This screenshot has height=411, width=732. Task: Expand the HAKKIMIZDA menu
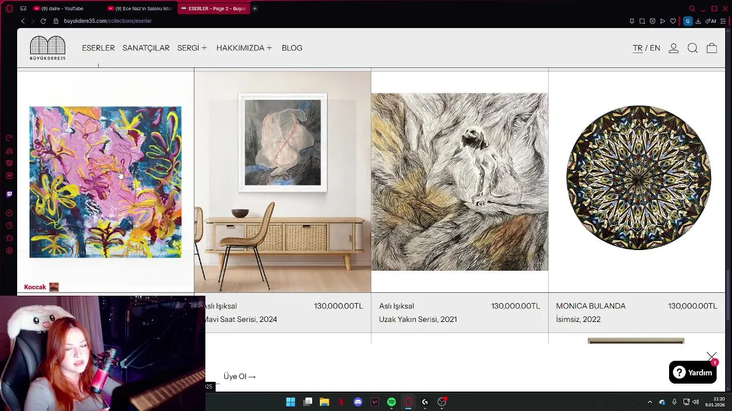(x=244, y=48)
